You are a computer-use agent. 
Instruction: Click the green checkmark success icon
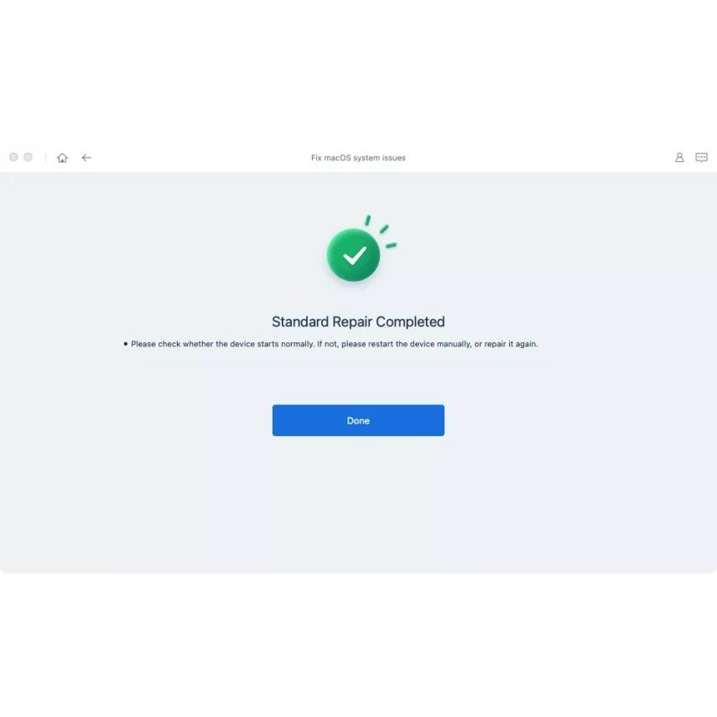pyautogui.click(x=354, y=255)
